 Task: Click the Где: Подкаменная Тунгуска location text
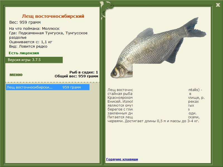[48, 35]
